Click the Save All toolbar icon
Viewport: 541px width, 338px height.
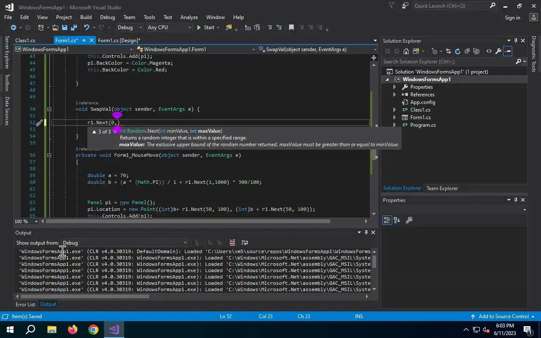(x=74, y=27)
